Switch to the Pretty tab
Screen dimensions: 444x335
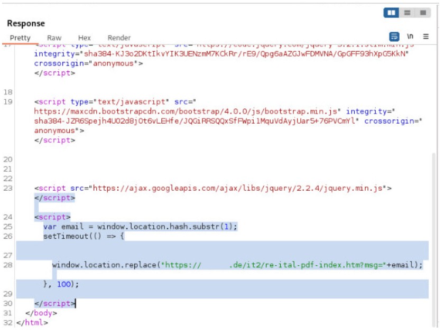[x=20, y=38]
